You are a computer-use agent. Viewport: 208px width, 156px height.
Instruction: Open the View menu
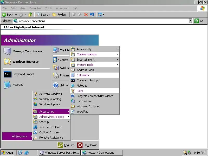point(22,8)
